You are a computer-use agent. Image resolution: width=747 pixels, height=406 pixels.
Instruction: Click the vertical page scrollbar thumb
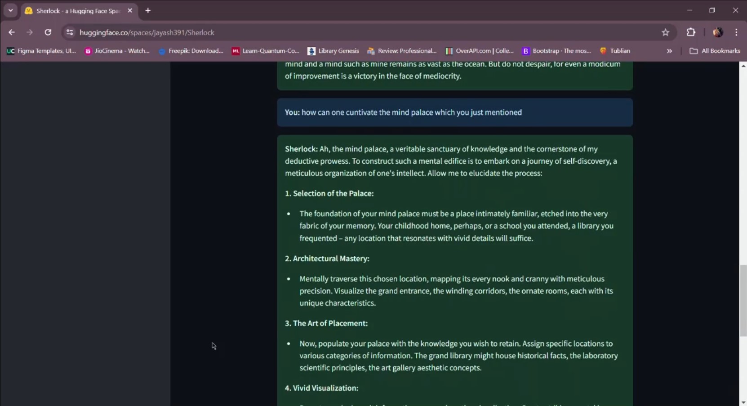click(743, 300)
